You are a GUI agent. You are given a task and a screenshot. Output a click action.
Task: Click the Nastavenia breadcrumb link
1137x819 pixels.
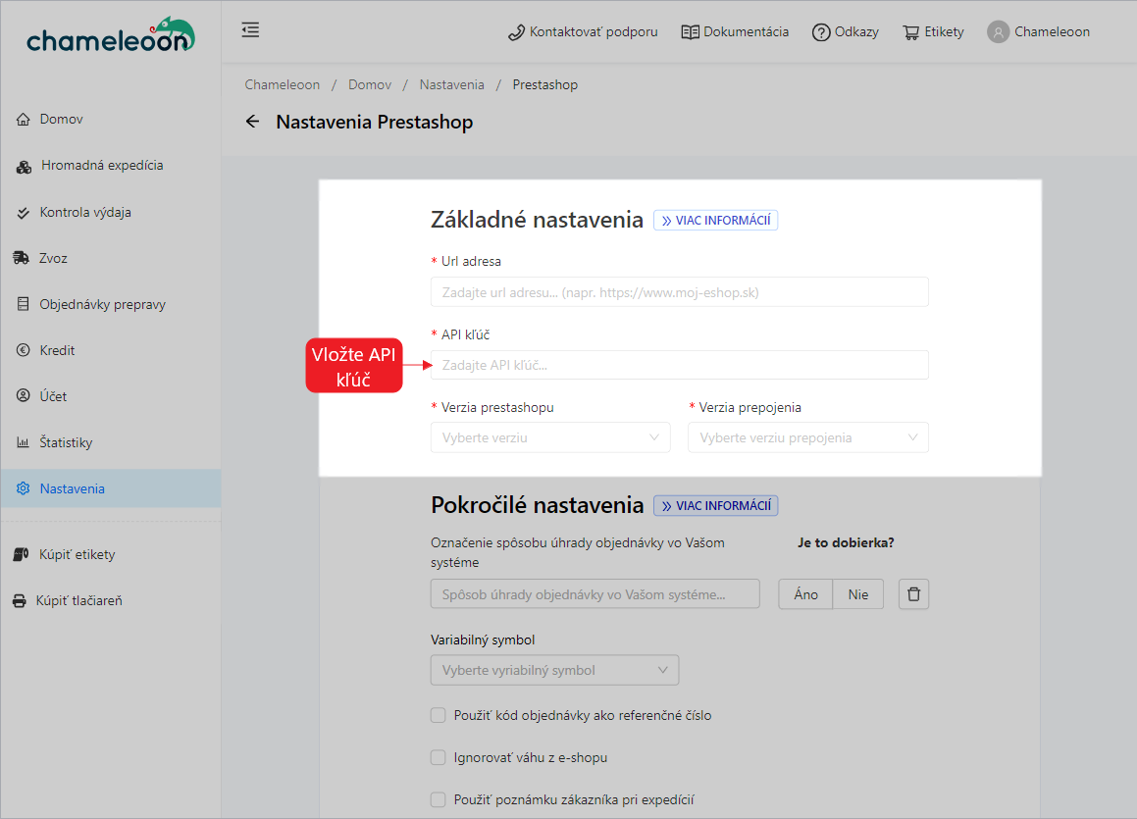click(451, 85)
